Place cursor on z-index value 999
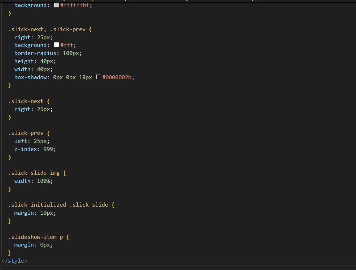Image resolution: width=356 pixels, height=270 pixels. pyautogui.click(x=49, y=149)
